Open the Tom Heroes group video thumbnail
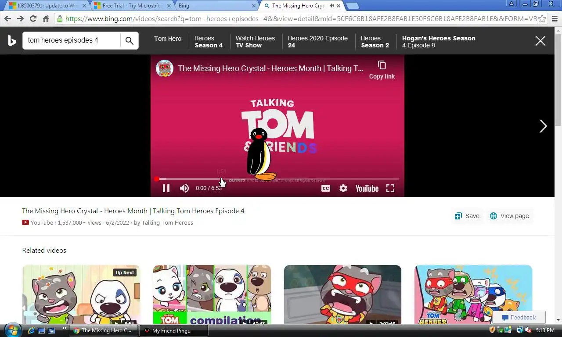The height and width of the screenshot is (337, 562). (473, 294)
